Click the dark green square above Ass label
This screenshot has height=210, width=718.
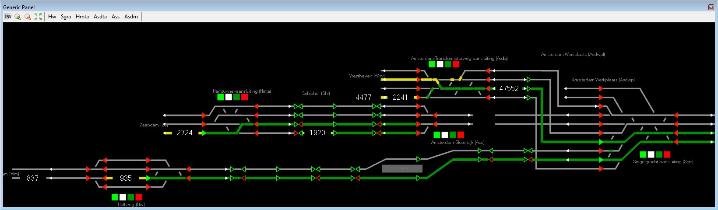pyautogui.click(x=453, y=135)
